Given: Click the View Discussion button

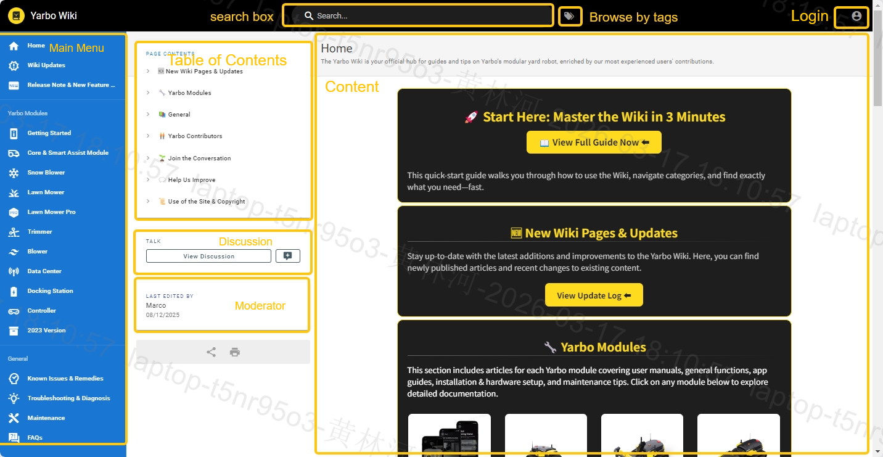Looking at the screenshot, I should (x=208, y=256).
